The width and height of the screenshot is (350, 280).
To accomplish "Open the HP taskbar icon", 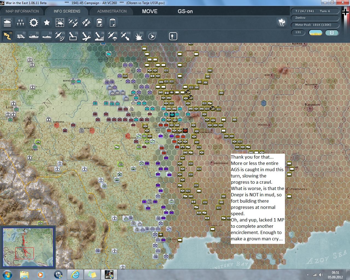I will tap(58, 275).
